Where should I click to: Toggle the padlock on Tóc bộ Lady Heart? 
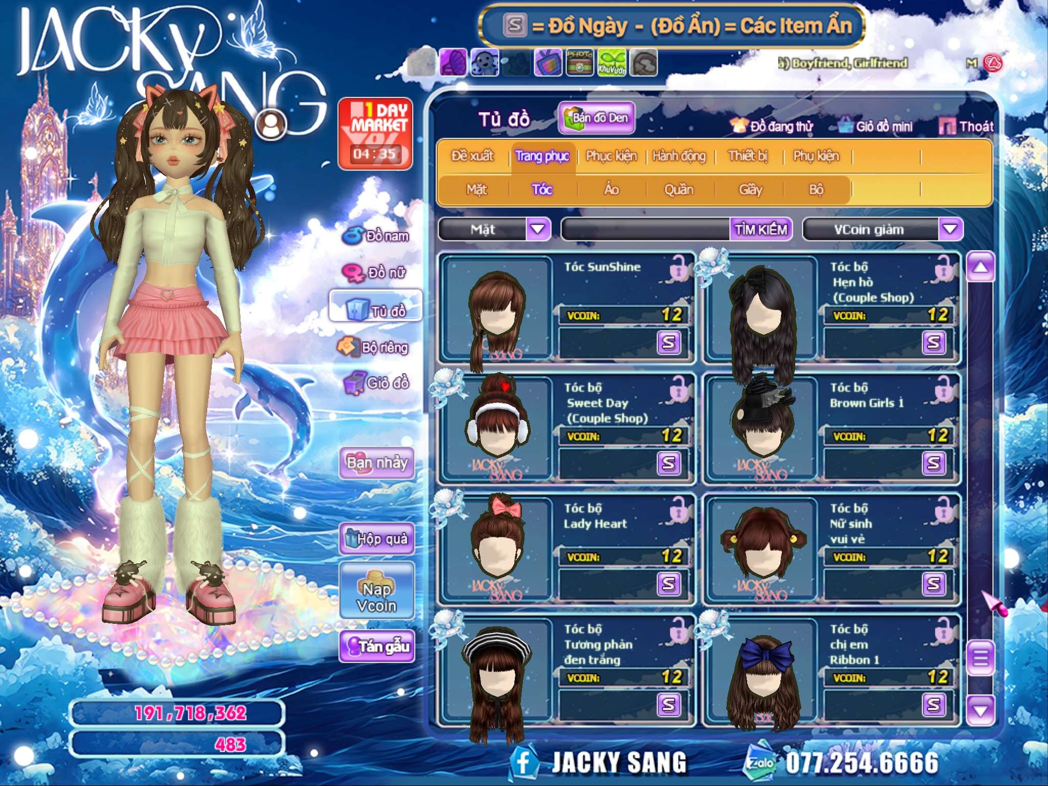coord(679,510)
